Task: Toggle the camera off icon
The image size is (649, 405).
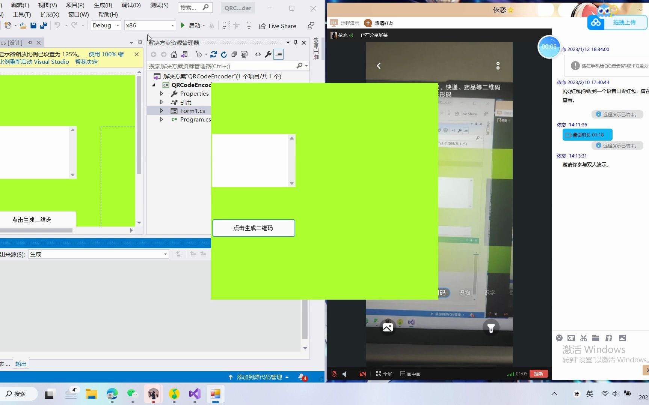Action: tap(363, 373)
